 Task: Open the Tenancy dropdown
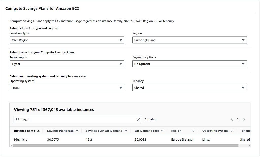click(189, 88)
